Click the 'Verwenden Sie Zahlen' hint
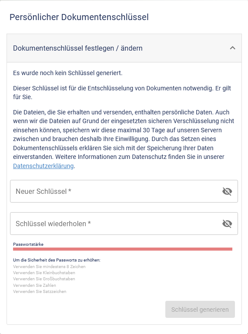This screenshot has height=334, width=248. [35, 285]
